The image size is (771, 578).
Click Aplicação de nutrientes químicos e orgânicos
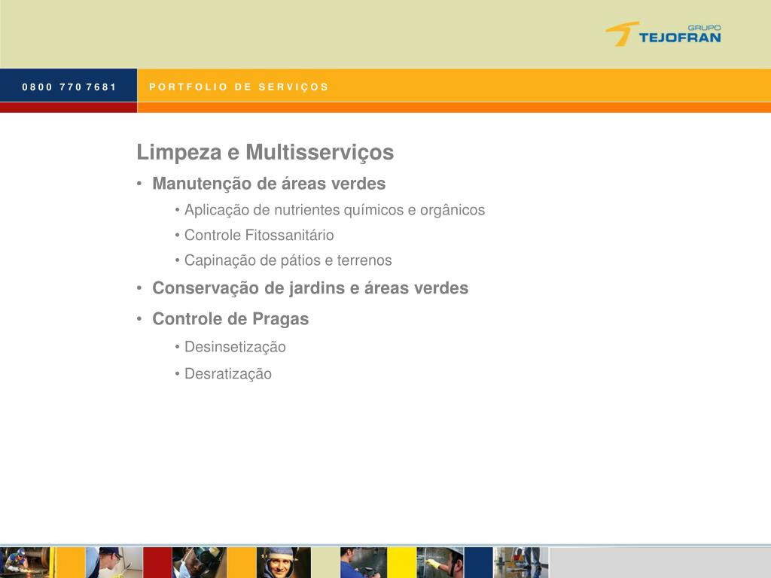pos(334,210)
